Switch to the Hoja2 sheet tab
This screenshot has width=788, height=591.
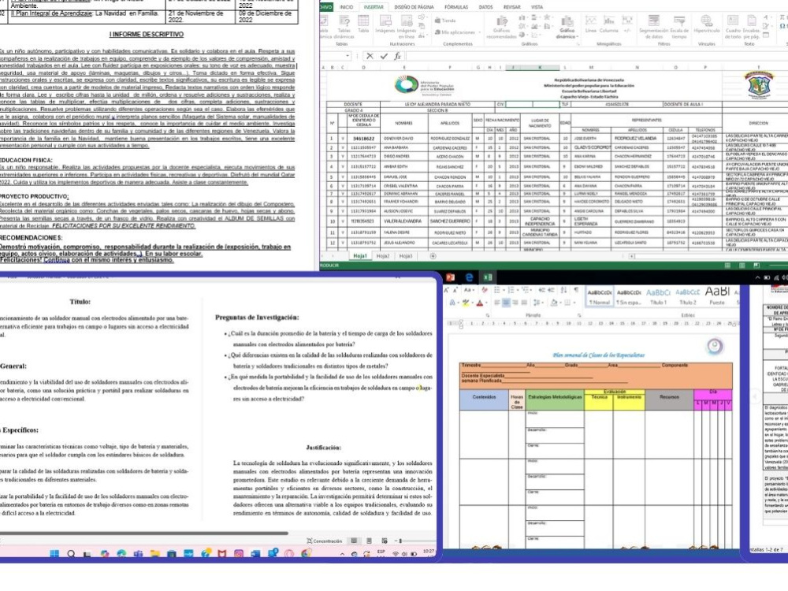coord(383,256)
